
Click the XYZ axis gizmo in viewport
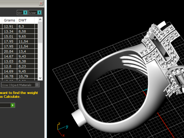62,130
